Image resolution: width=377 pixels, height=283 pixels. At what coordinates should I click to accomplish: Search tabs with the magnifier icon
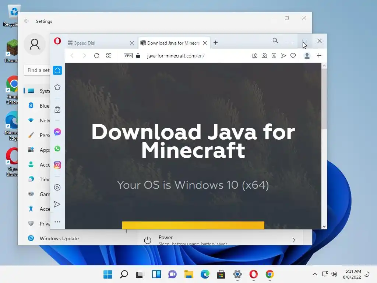[275, 41]
